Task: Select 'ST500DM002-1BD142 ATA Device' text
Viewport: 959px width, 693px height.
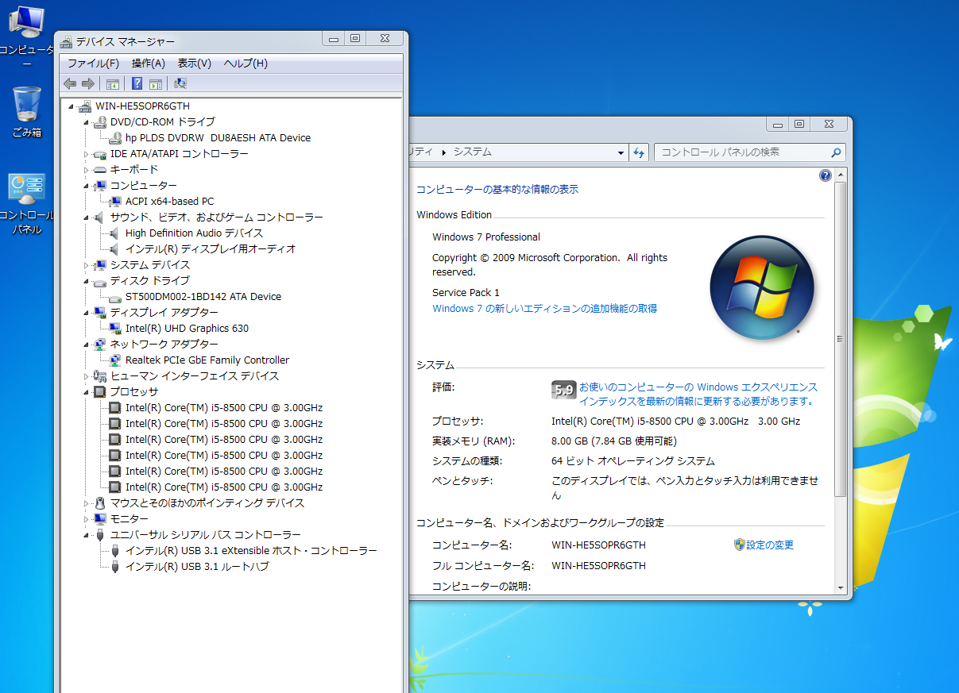Action: click(203, 297)
